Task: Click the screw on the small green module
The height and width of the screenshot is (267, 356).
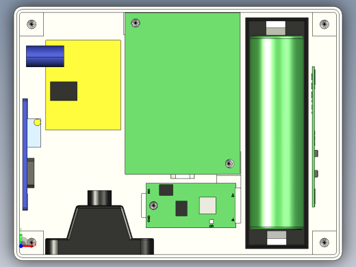Action: pyautogui.click(x=153, y=205)
